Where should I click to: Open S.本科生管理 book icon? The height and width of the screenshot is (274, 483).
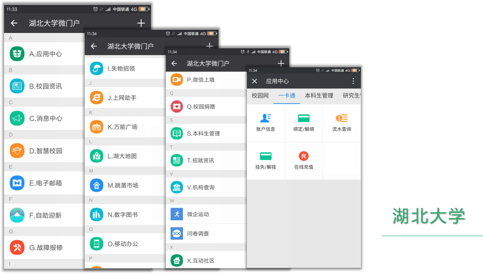click(177, 133)
